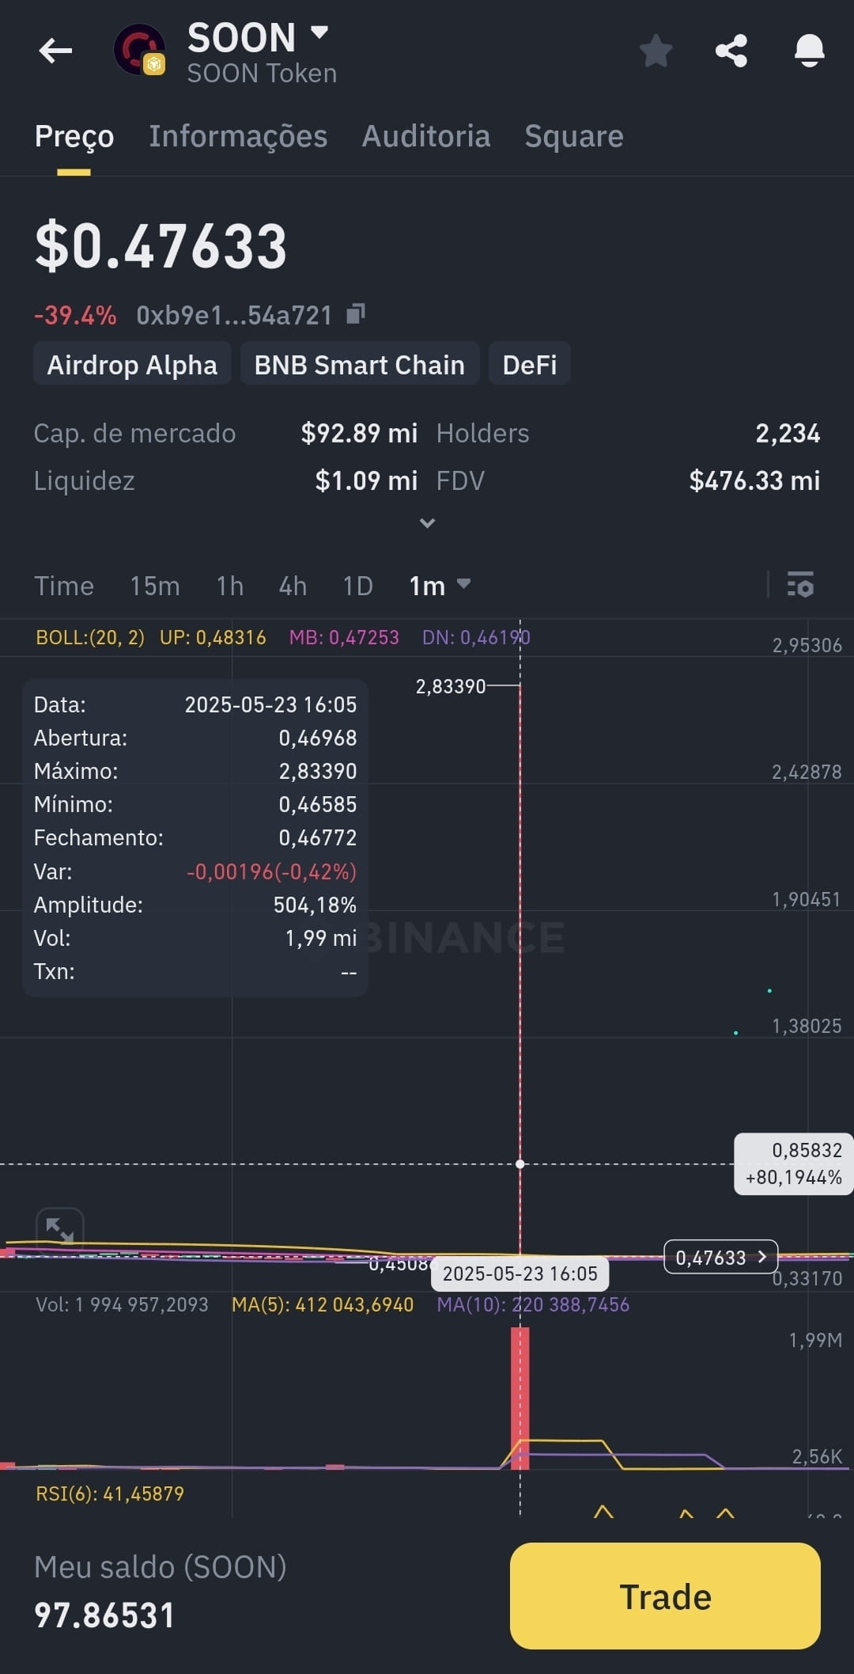Screen dimensions: 854x1674
Task: Set a price alert with bell icon
Action: click(x=809, y=51)
